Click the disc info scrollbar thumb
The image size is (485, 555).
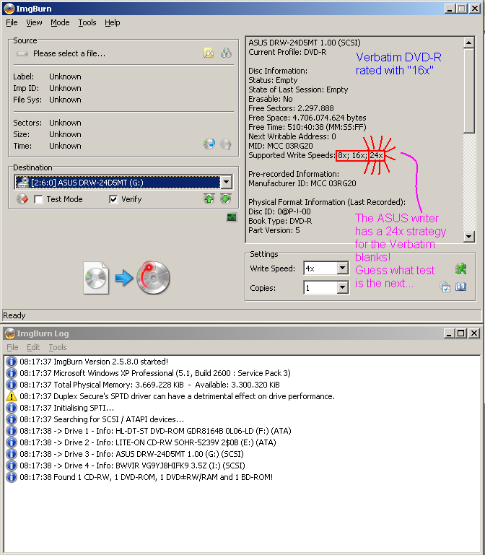[x=468, y=91]
